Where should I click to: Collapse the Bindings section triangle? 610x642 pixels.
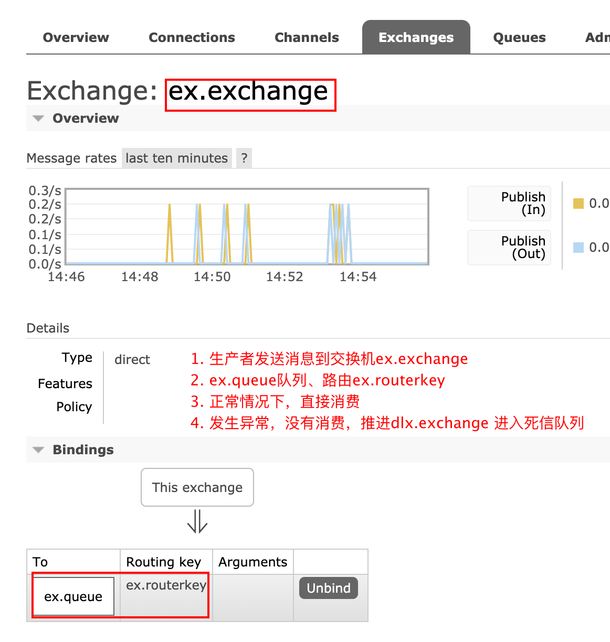point(38,450)
